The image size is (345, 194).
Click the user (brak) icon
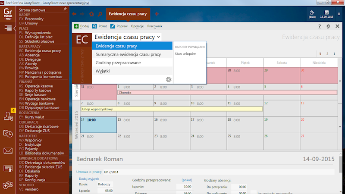312,14
